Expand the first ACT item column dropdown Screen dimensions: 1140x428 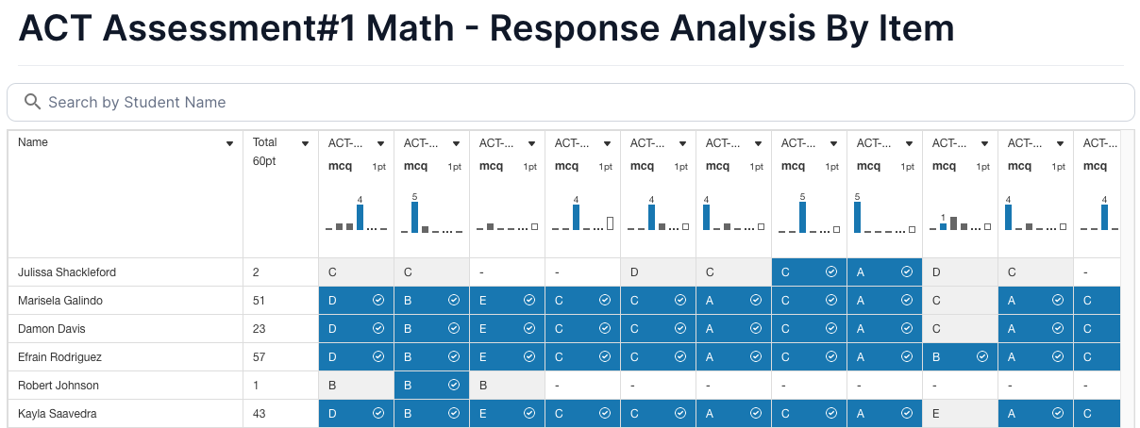pyautogui.click(x=380, y=144)
